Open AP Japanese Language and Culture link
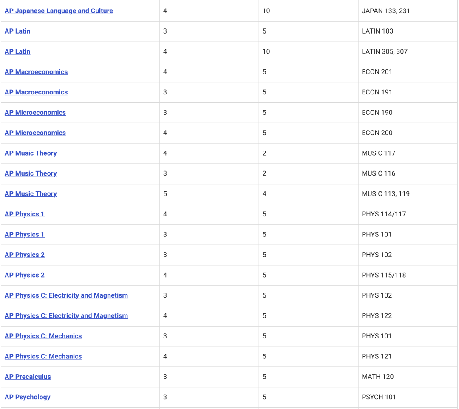The height and width of the screenshot is (409, 459). 59,11
